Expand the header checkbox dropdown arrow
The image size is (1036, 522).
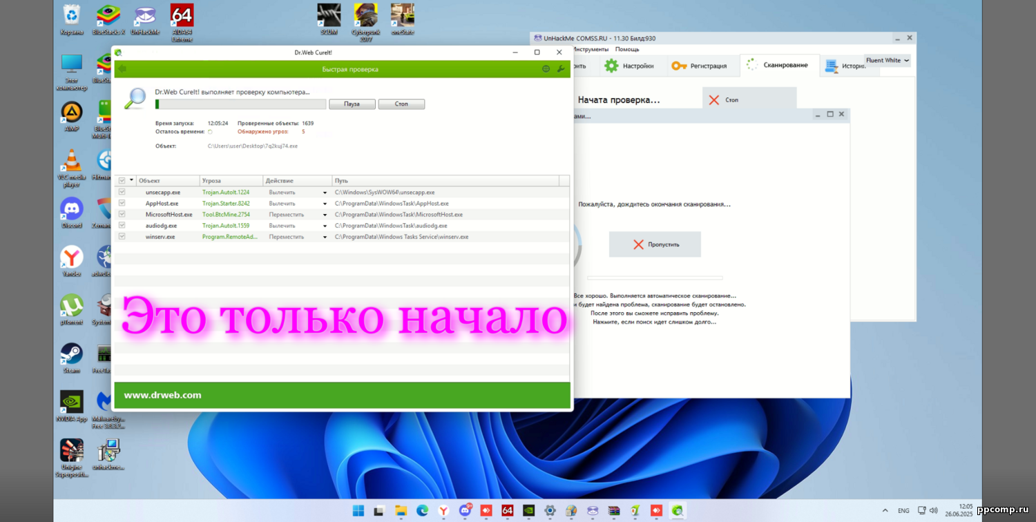point(131,180)
